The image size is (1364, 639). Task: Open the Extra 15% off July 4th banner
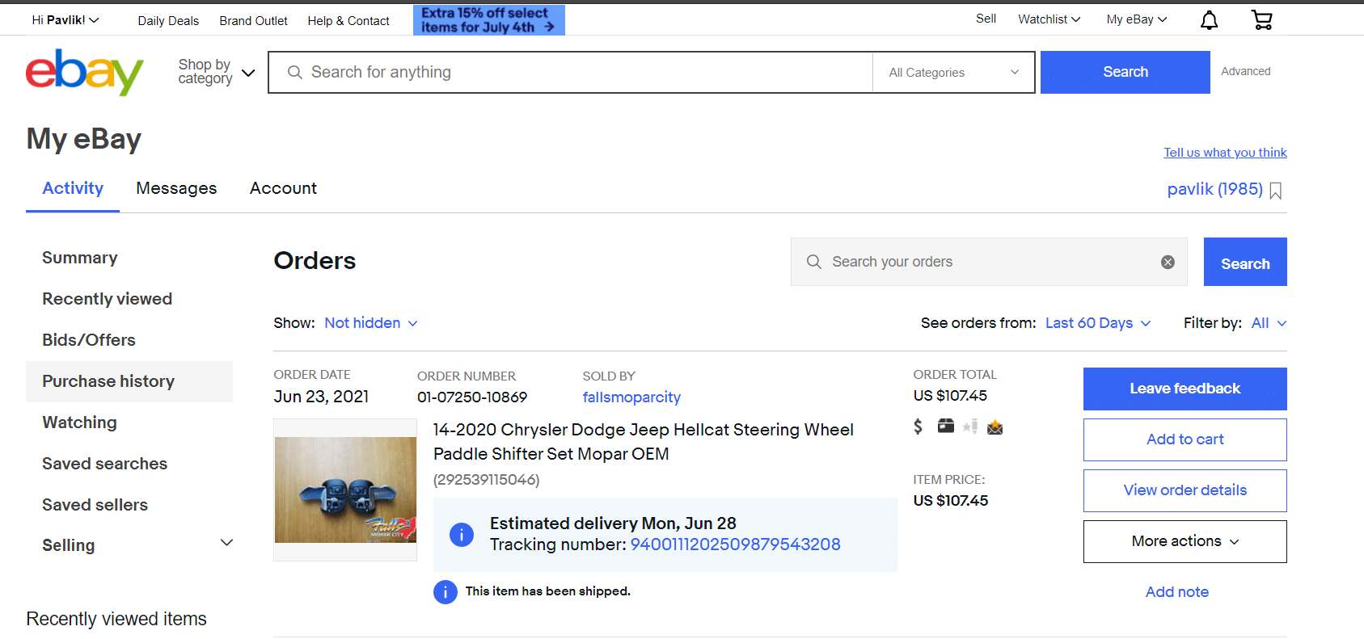click(488, 20)
